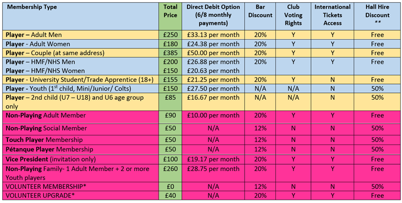This screenshot has width=402, height=203.
Task: Select the £50.00 per month Couple cell
Action: [x=213, y=53]
